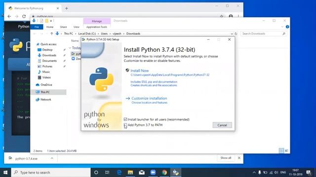Open Cortana circle icon
316x177 pixels.
point(96,173)
